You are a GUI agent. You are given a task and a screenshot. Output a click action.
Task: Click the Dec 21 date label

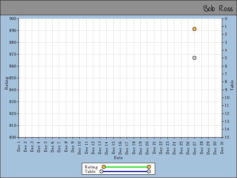154,148
